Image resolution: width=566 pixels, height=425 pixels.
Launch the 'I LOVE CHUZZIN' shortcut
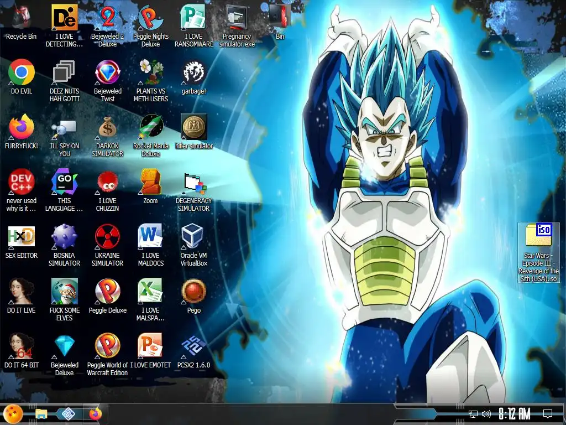click(x=107, y=190)
